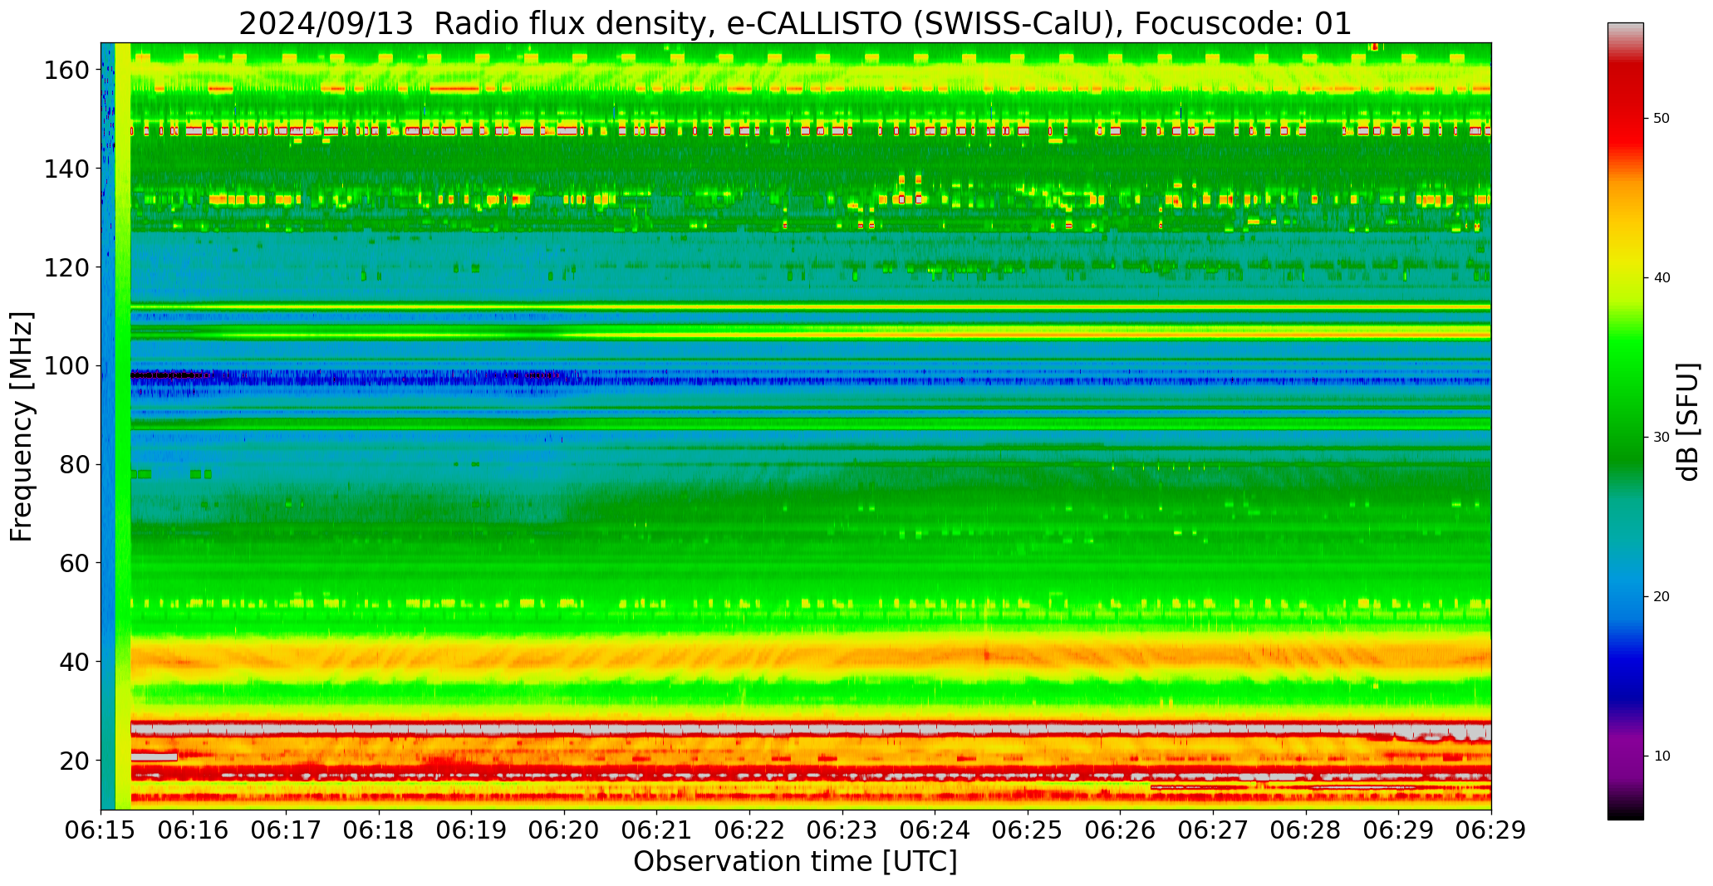Click the 06:19 time tick label

[472, 831]
